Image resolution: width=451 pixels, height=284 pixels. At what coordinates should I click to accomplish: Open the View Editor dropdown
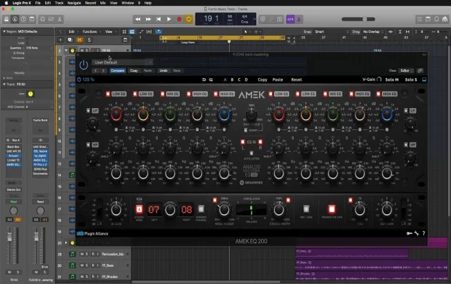406,70
